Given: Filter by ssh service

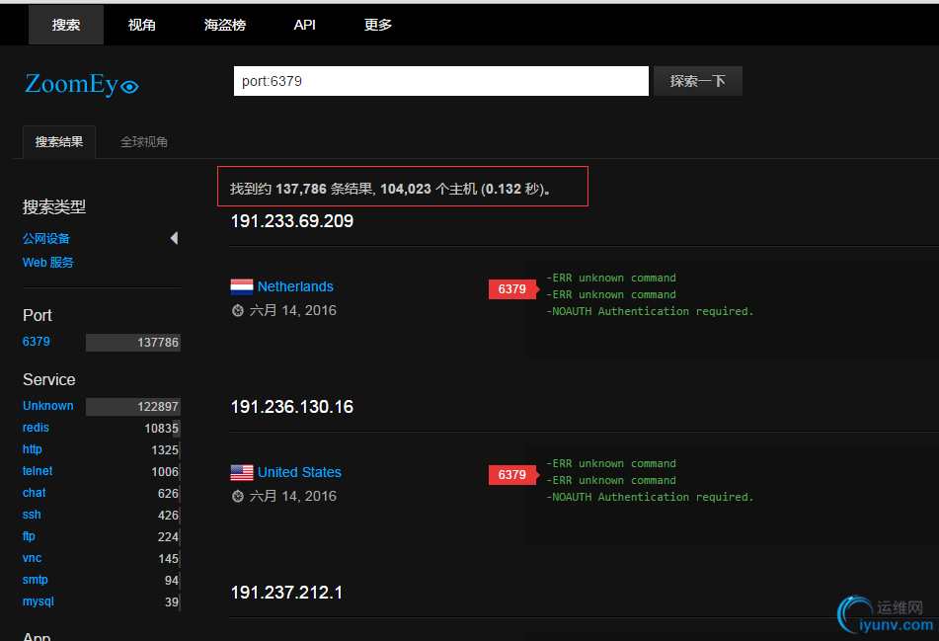Looking at the screenshot, I should click(x=32, y=514).
